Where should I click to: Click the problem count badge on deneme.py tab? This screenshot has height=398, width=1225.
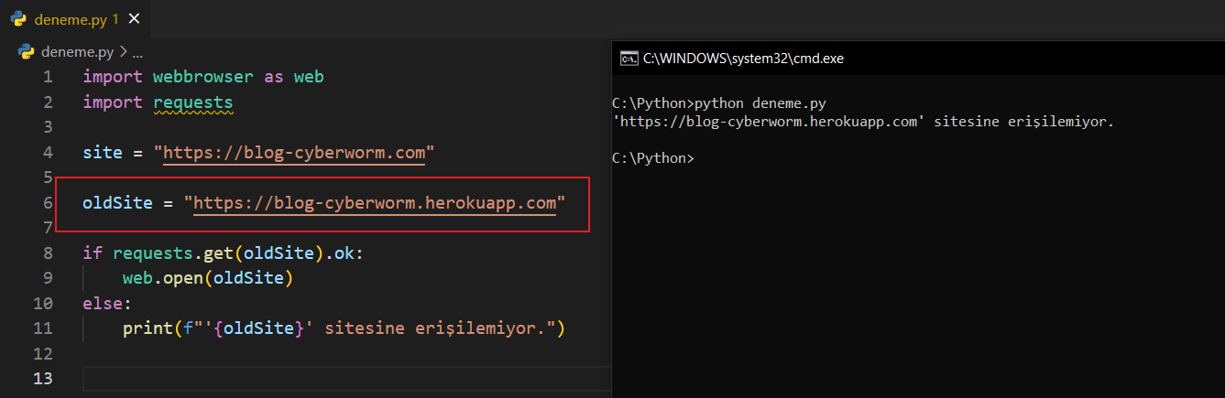[115, 18]
